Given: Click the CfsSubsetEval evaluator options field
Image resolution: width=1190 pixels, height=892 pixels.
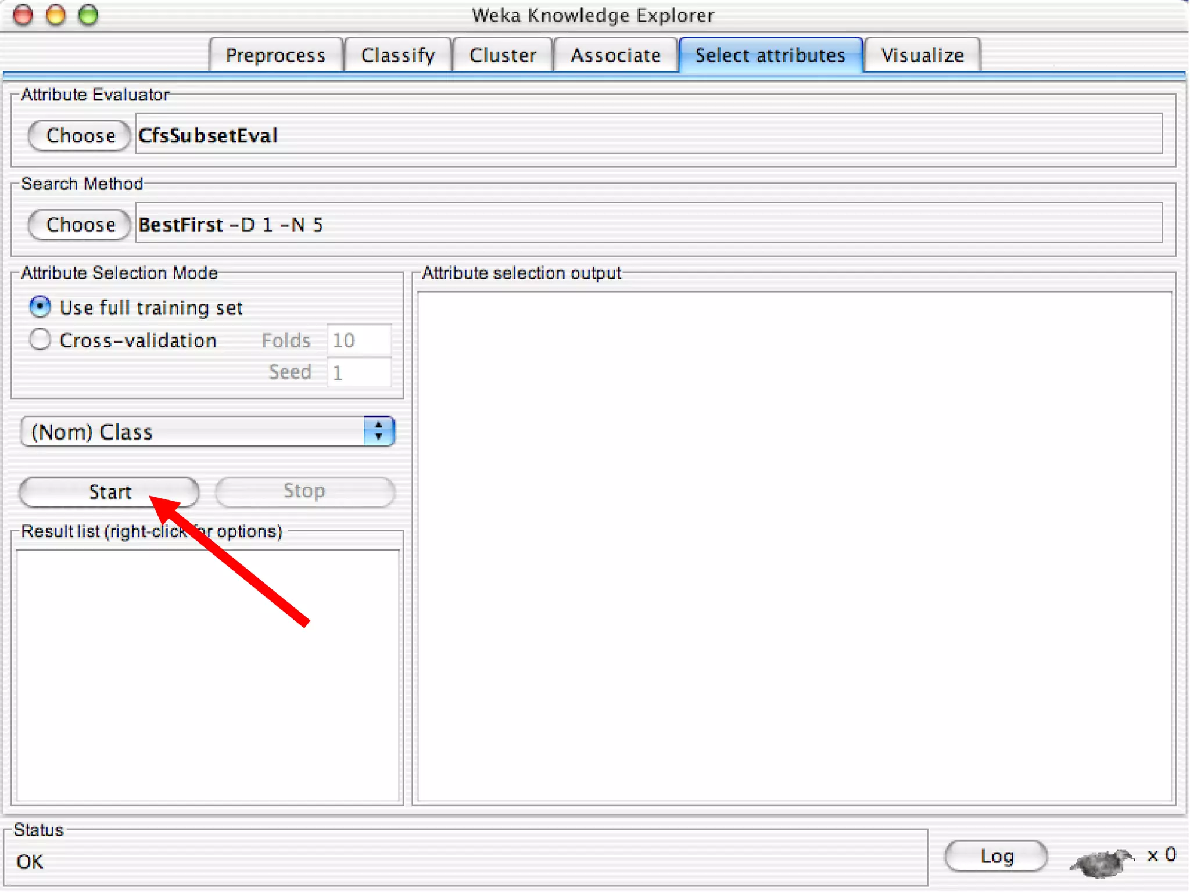Looking at the screenshot, I should 648,135.
